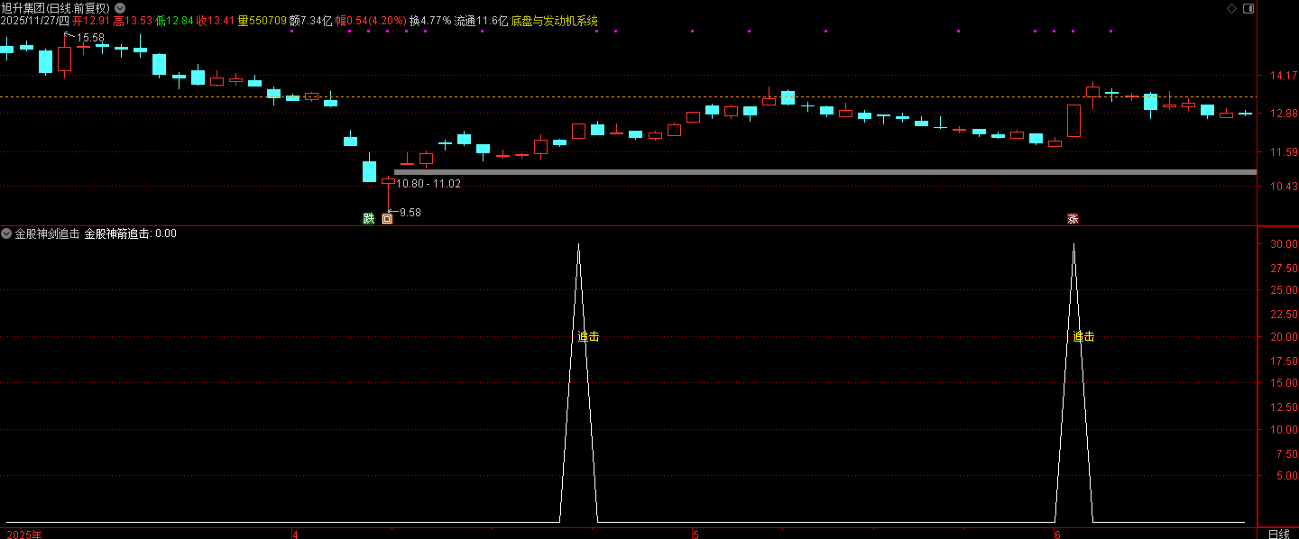This screenshot has width=1299, height=539.
Task: Click the month 6 marker on time axis
Action: click(x=1057, y=534)
